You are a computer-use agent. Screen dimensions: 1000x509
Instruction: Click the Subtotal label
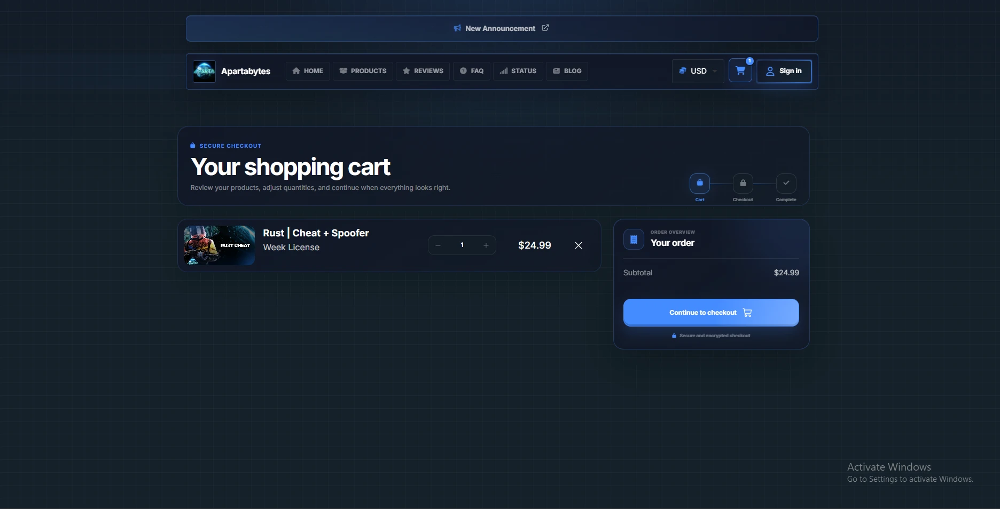pos(638,273)
